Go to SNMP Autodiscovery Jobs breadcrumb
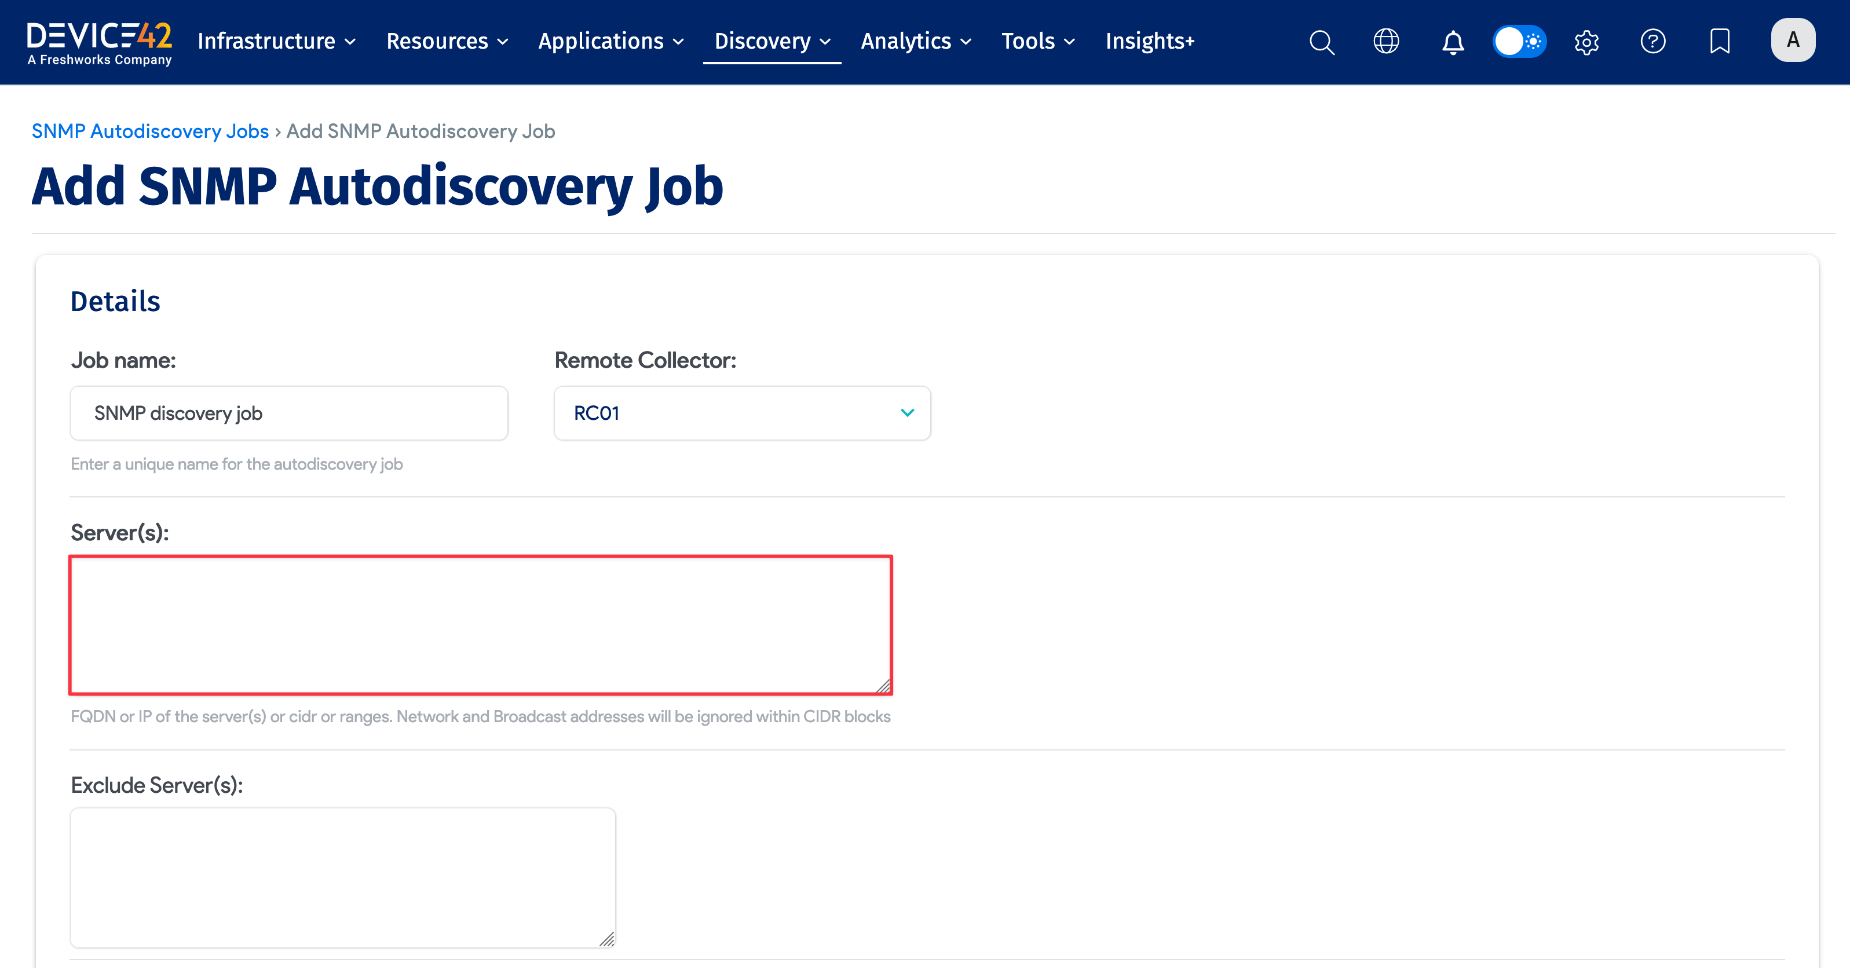This screenshot has width=1850, height=970. coord(150,131)
